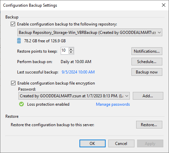Viewport: 169px width, 153px height.
Task: Open the Manage passwords link
Action: click(113, 104)
